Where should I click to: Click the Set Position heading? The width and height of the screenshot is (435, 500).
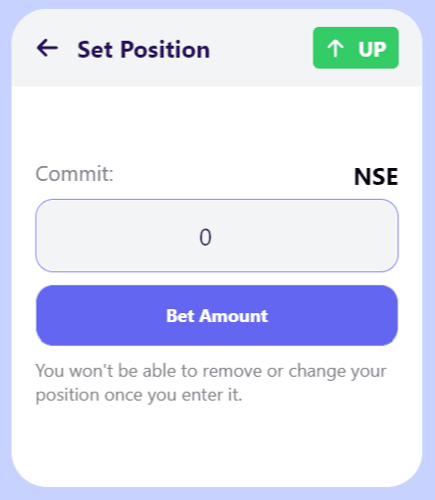click(143, 50)
